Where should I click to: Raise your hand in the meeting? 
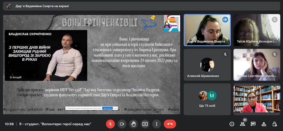(133, 124)
